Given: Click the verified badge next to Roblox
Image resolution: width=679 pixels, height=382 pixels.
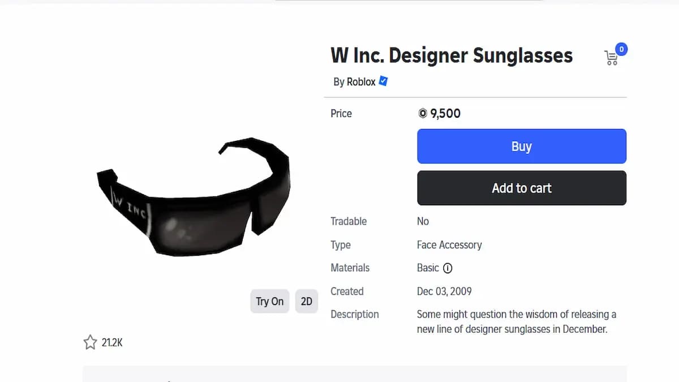Looking at the screenshot, I should point(383,81).
